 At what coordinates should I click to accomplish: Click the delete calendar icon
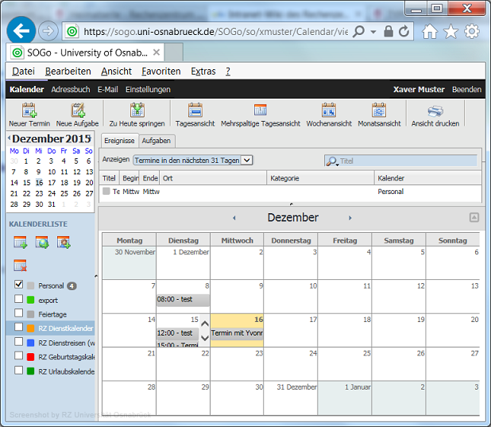click(x=21, y=266)
